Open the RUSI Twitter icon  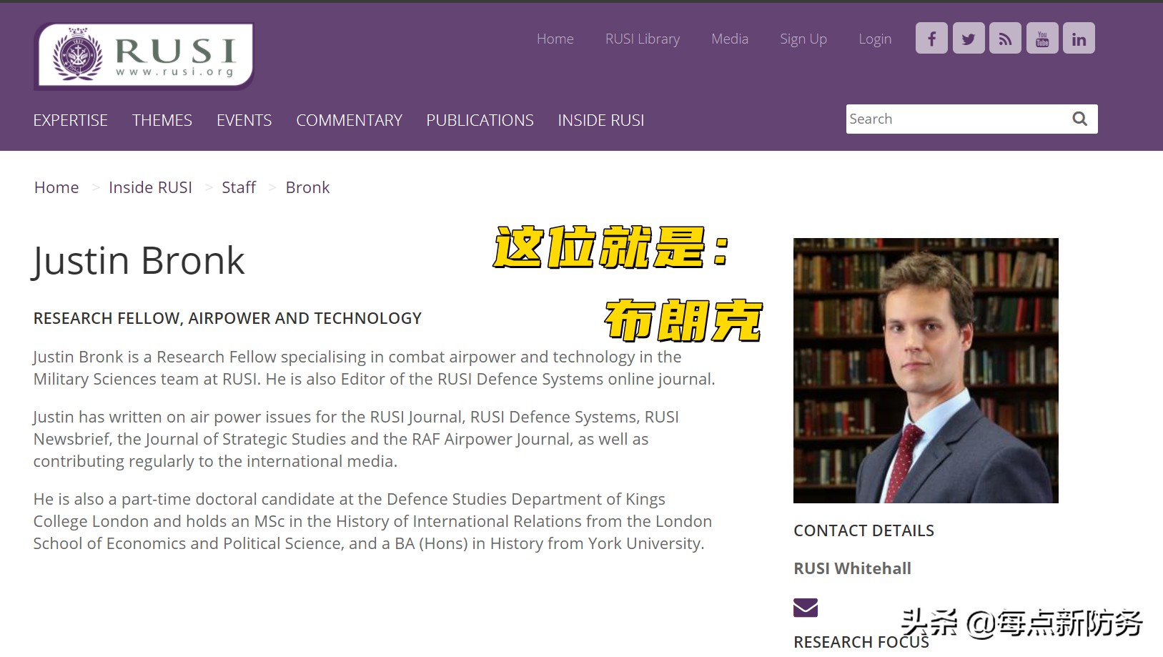(x=969, y=38)
